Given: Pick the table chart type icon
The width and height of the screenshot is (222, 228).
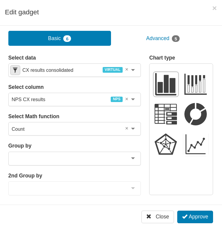Looking at the screenshot, I should pyautogui.click(x=166, y=114).
